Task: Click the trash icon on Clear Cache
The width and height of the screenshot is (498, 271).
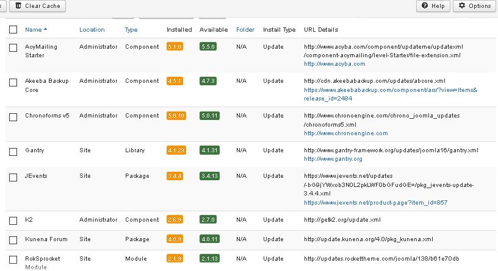Action: tap(18, 5)
